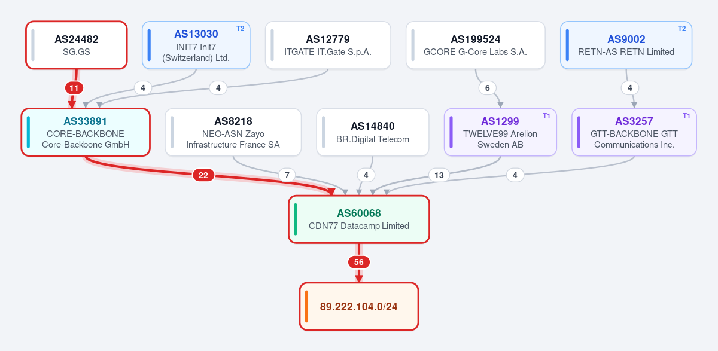Click the red 56 edge badge
The height and width of the screenshot is (351, 718).
click(359, 262)
